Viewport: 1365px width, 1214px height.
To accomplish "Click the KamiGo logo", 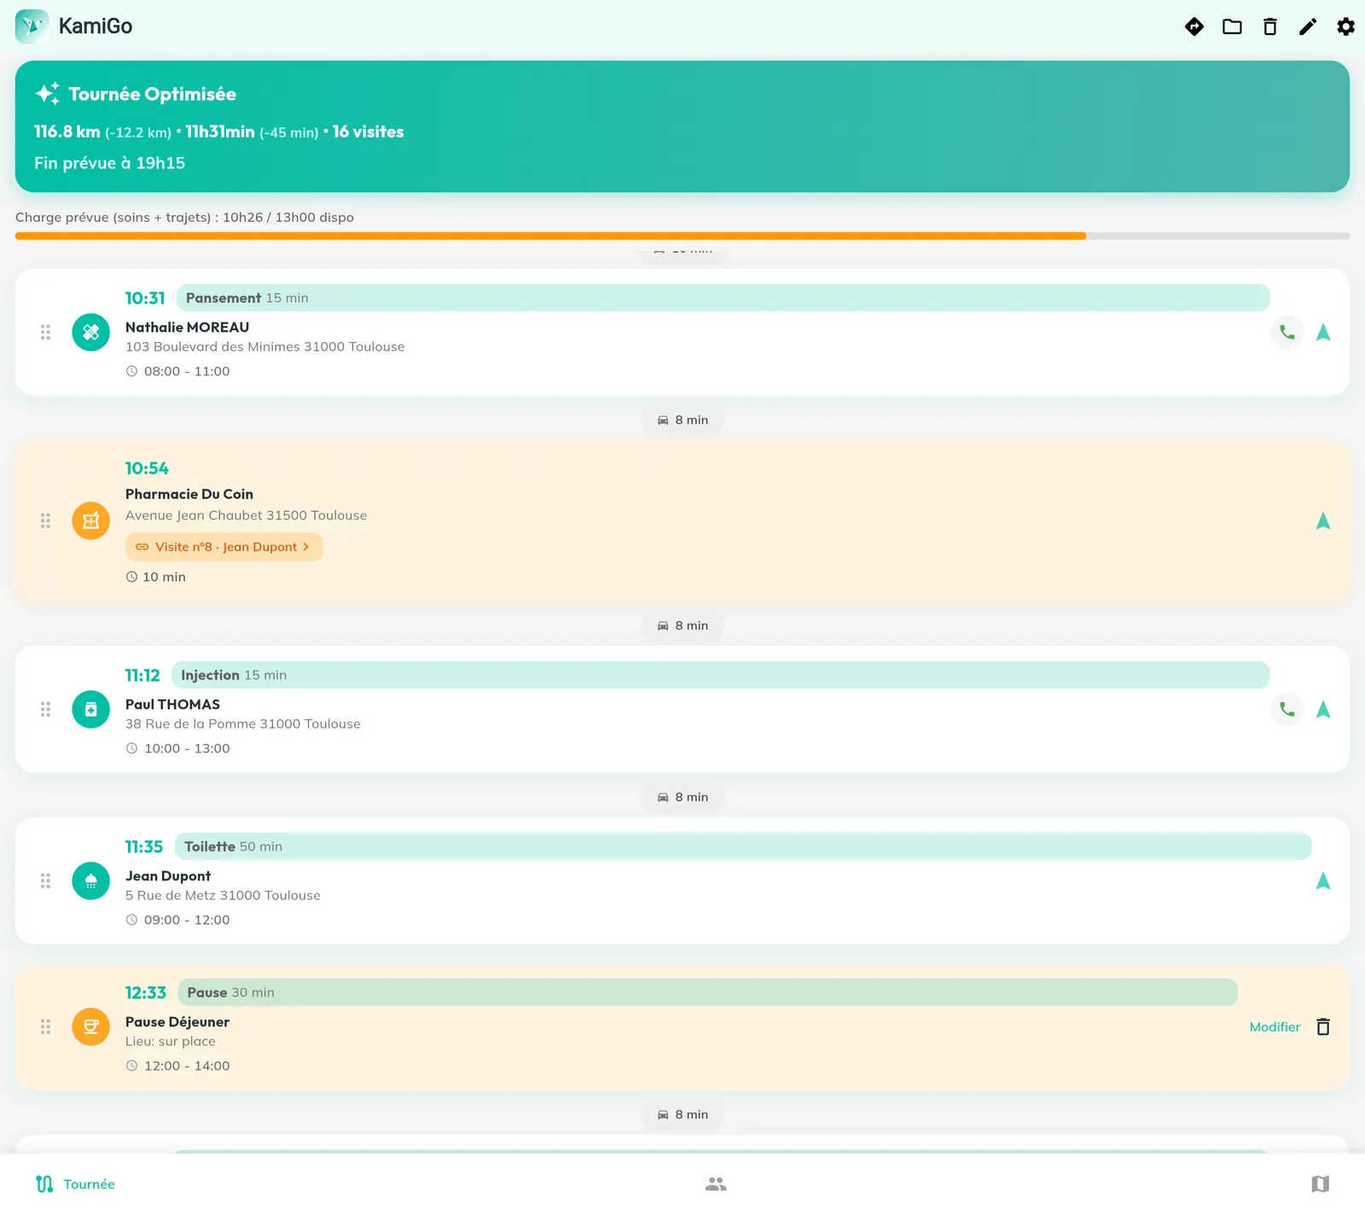I will pyautogui.click(x=32, y=26).
